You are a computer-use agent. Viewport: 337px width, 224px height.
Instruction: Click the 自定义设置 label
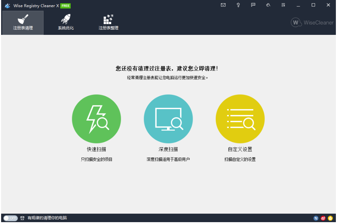coord(240,149)
